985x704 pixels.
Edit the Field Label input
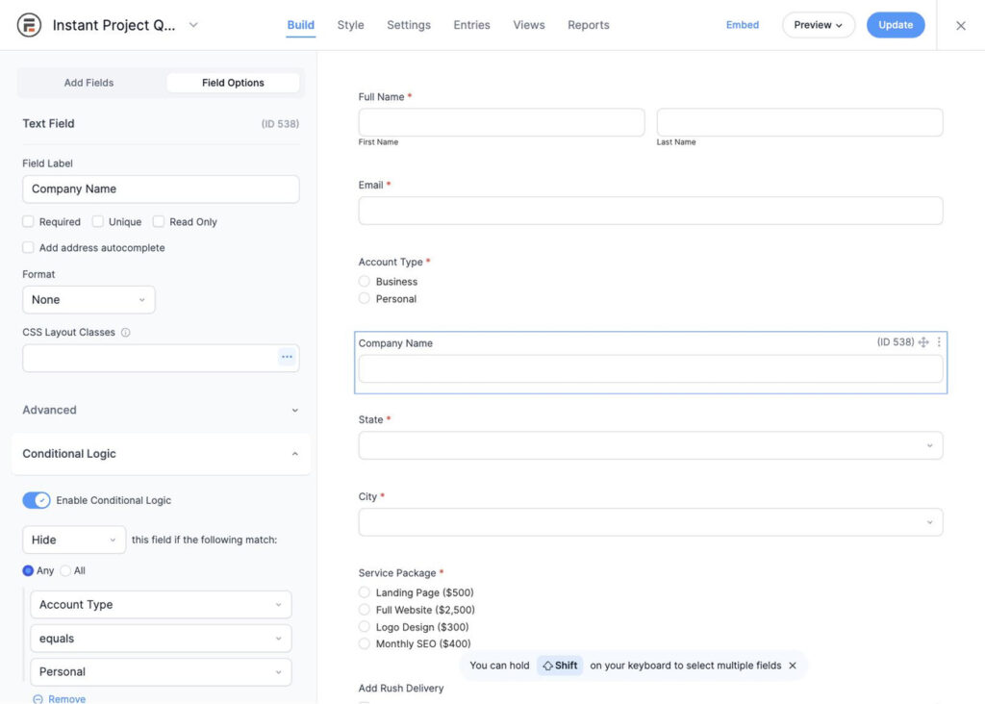coord(161,189)
